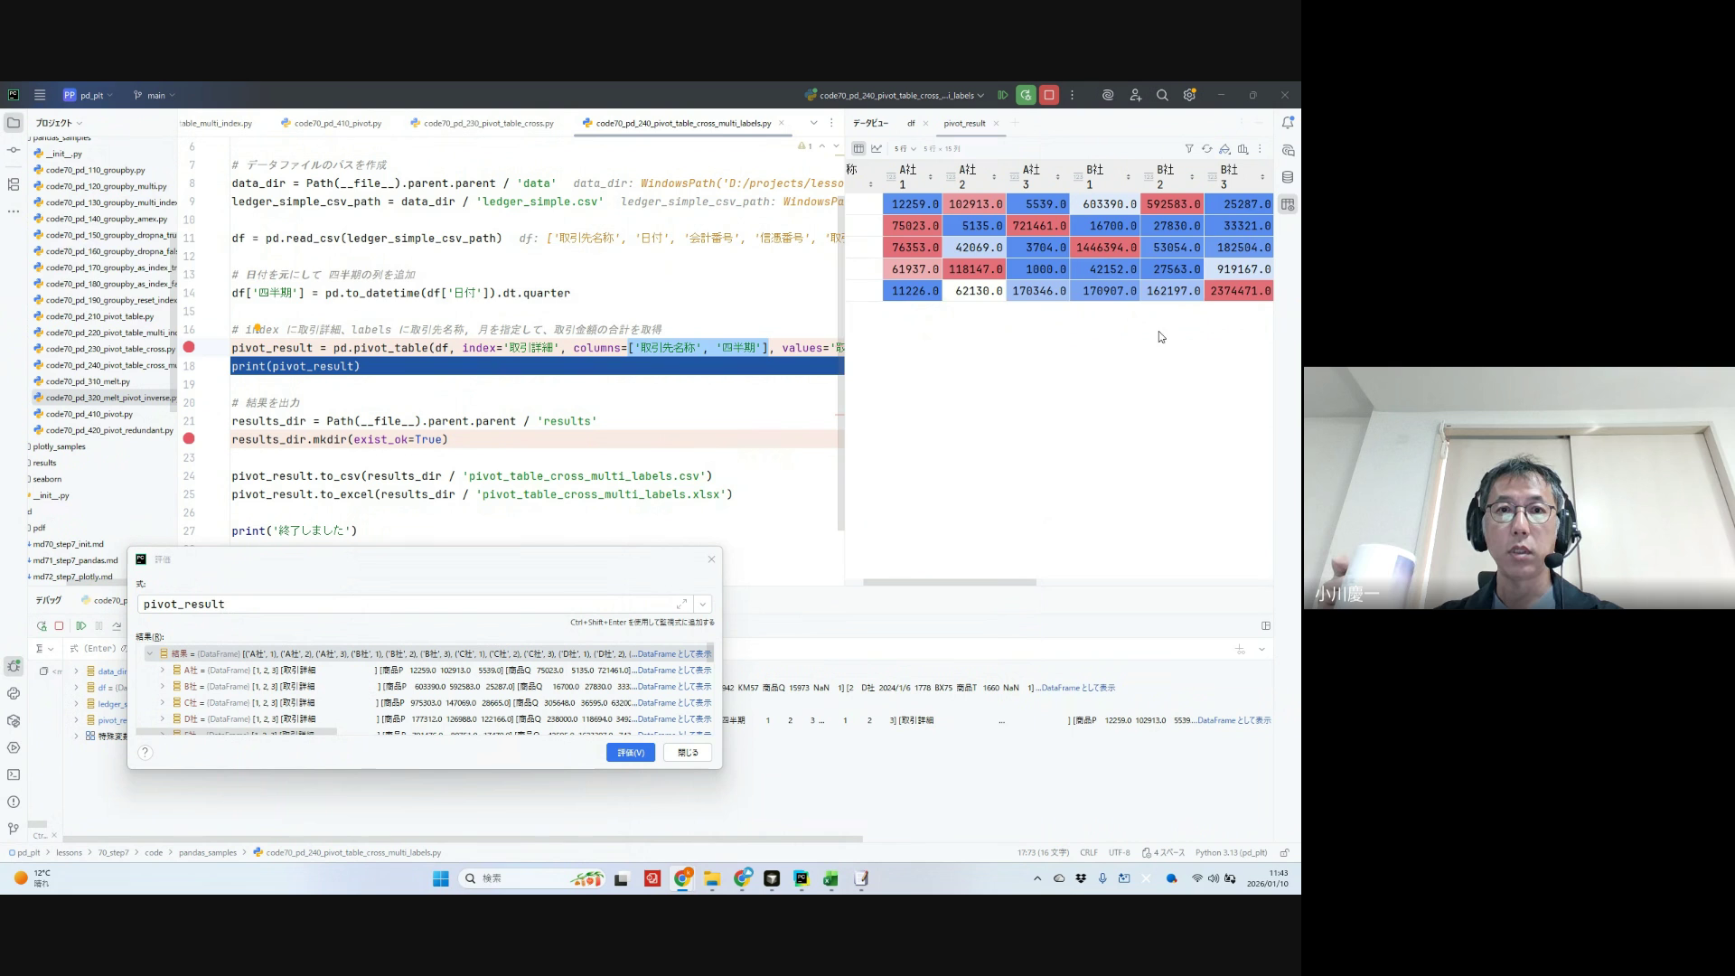Expand the B社 DataFrame result node

point(163,687)
